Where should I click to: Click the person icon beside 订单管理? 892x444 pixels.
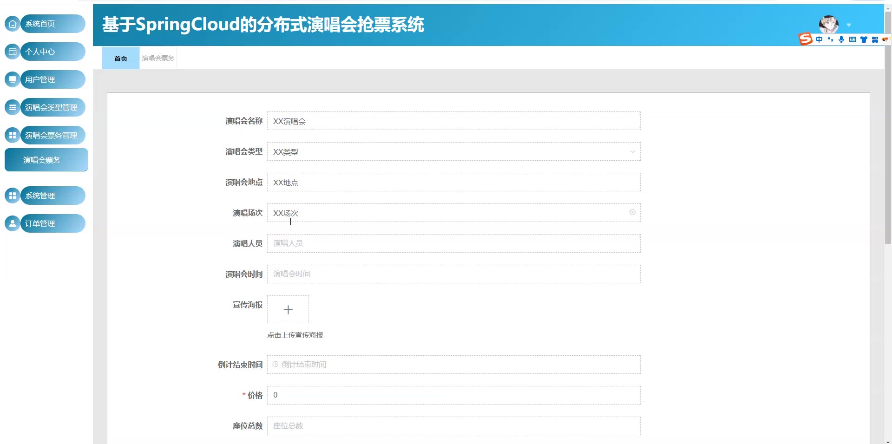pyautogui.click(x=13, y=223)
